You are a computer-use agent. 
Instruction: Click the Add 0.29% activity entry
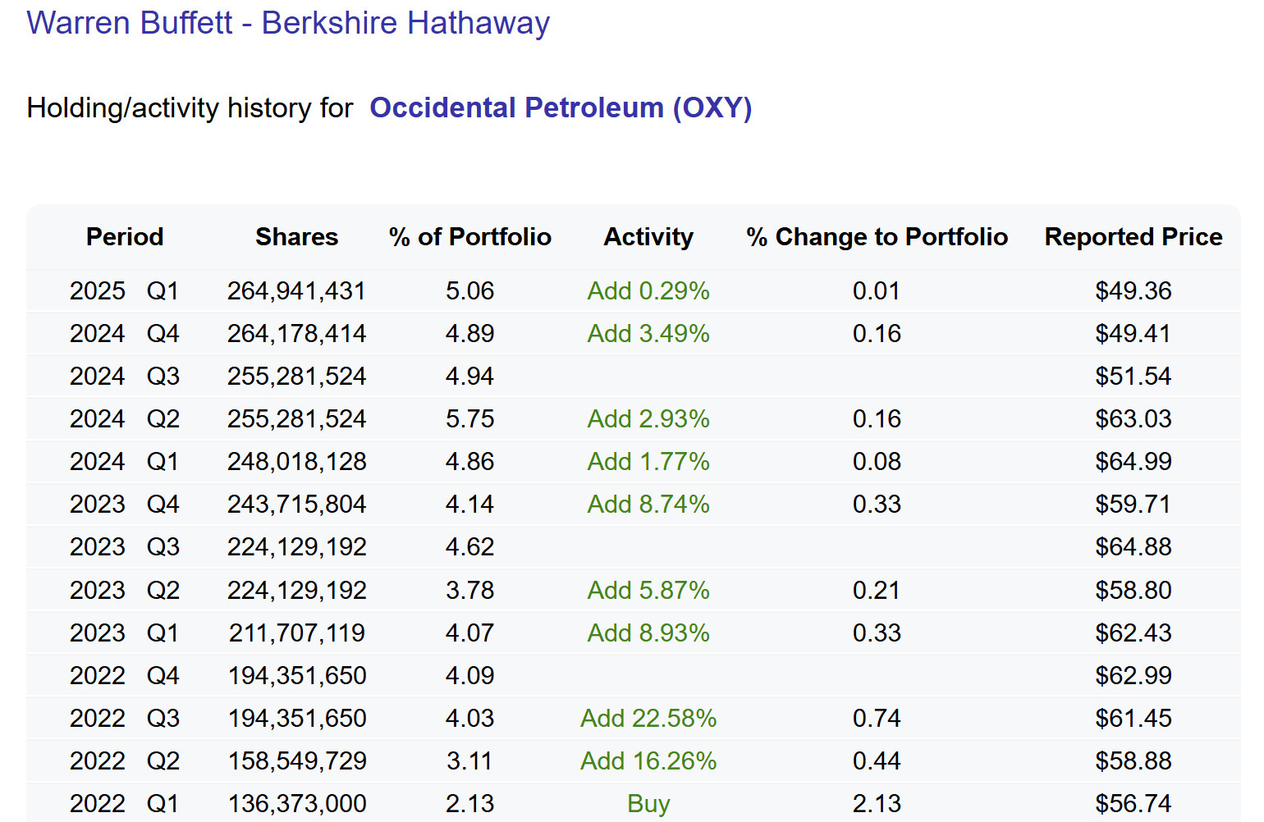(648, 291)
